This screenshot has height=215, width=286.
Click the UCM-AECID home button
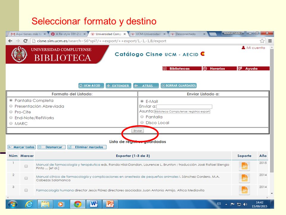(x=91, y=86)
